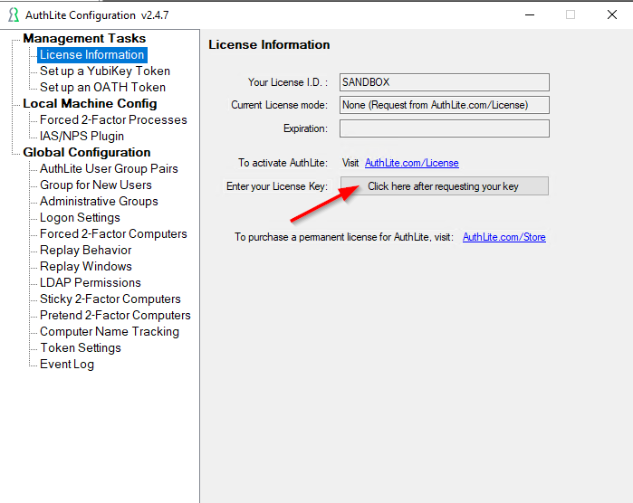Close the AuthLite Configuration window
633x503 pixels.
pyautogui.click(x=612, y=14)
